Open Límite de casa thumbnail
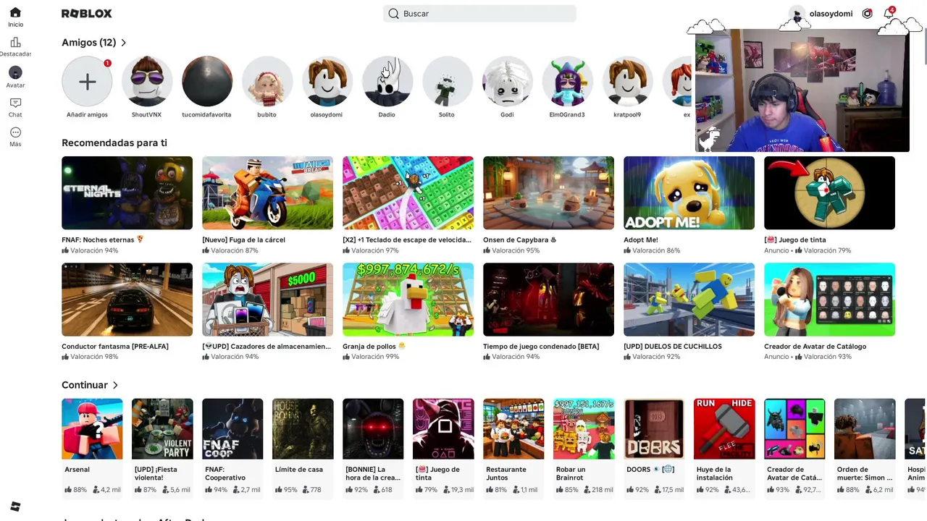Image resolution: width=927 pixels, height=521 pixels. tap(303, 428)
